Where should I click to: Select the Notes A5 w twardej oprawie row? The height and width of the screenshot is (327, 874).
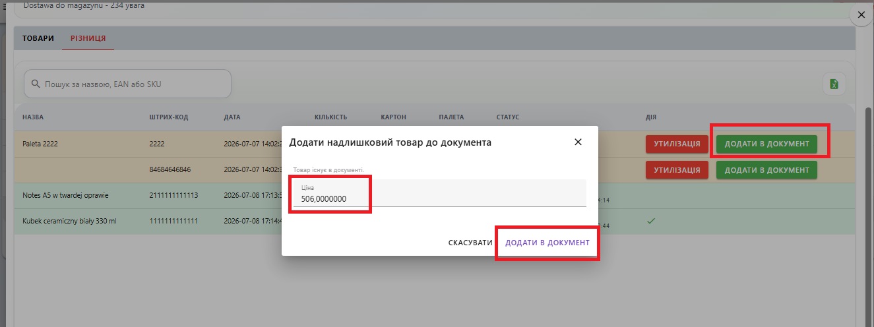(434, 196)
